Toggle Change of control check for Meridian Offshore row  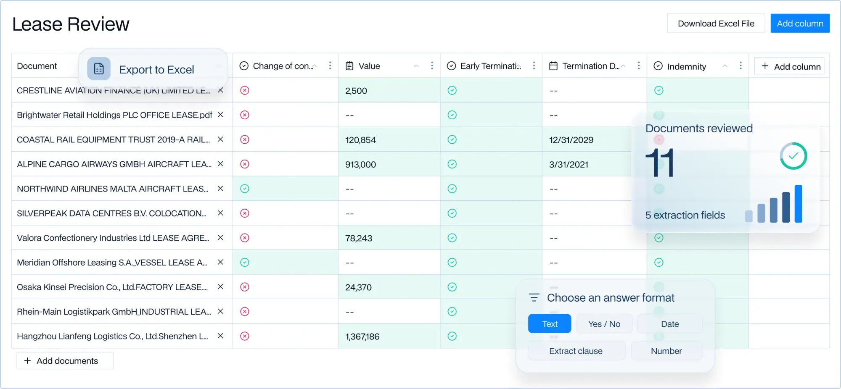click(x=245, y=262)
